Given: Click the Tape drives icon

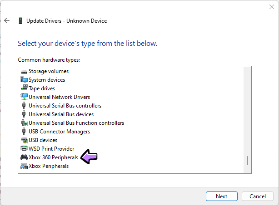Looking at the screenshot, I should 24,88.
